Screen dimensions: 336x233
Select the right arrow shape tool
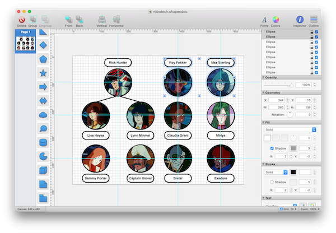[43, 87]
